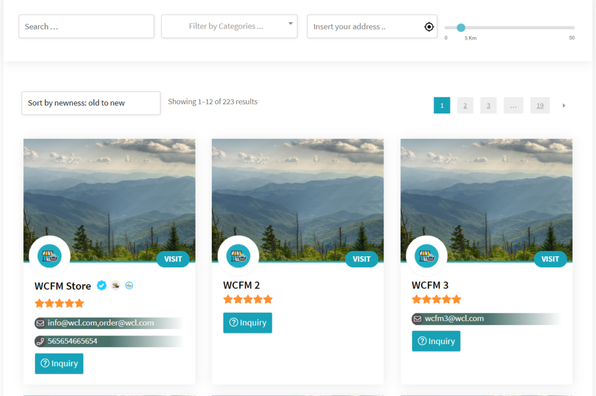Focus the Search text field
Screen dimensions: 596x396
click(x=86, y=27)
